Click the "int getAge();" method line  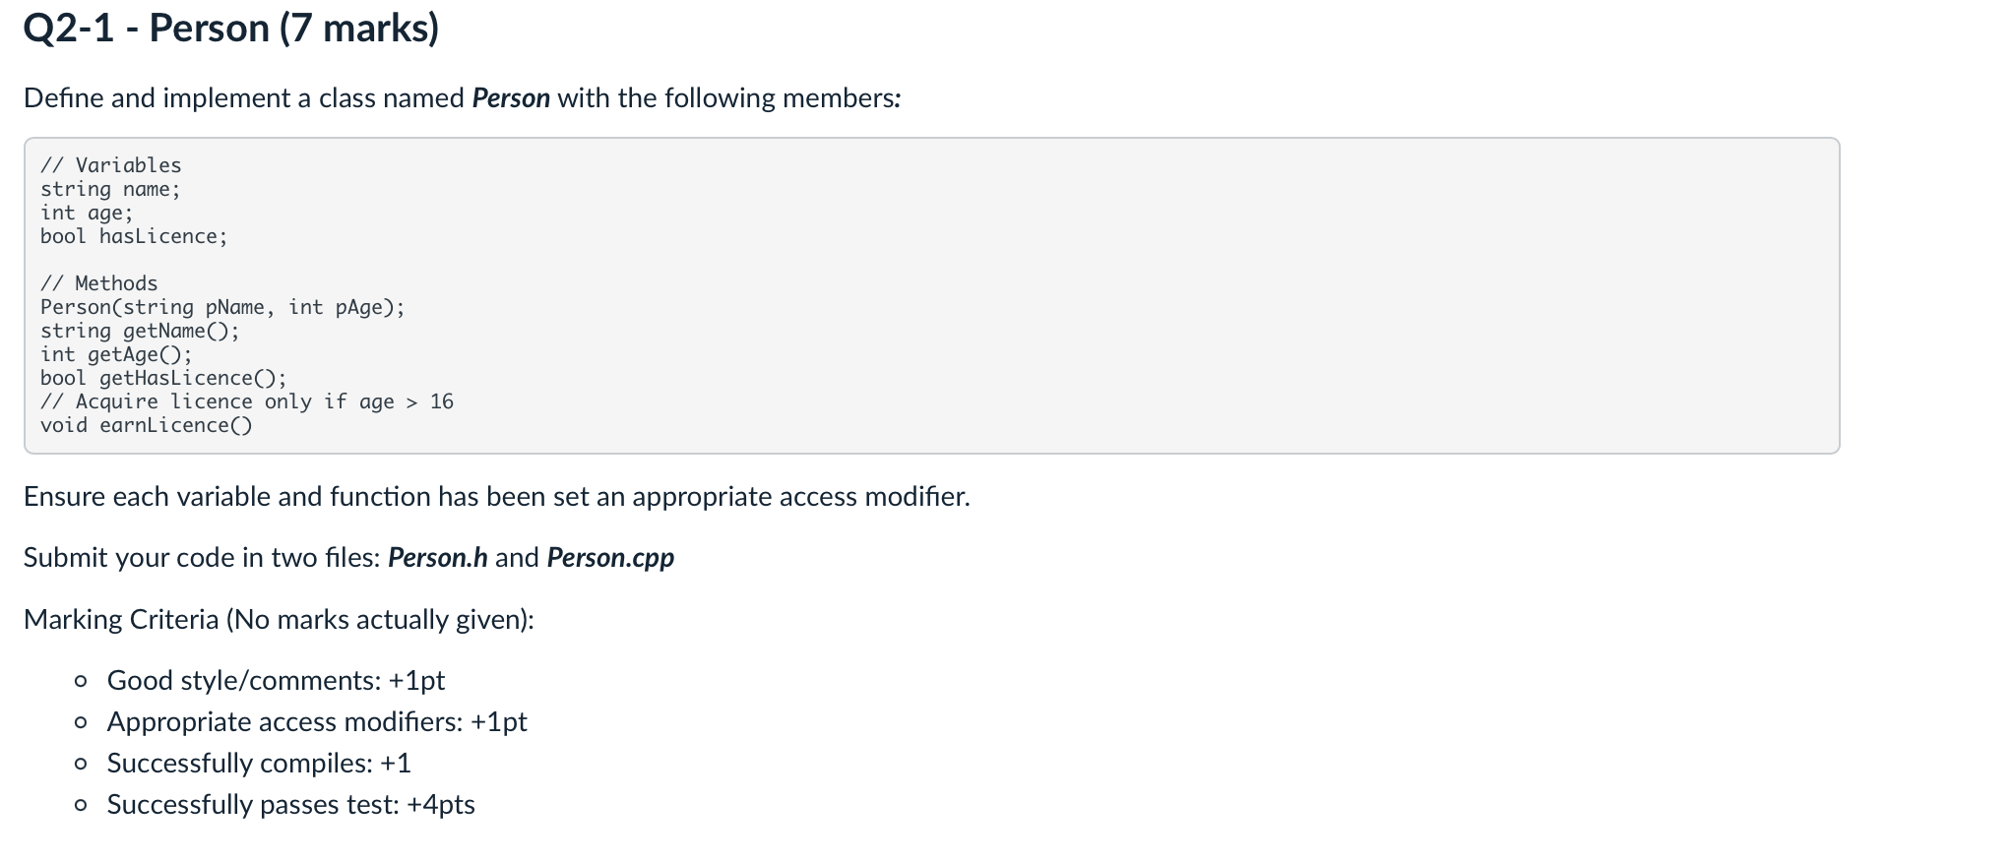[116, 354]
